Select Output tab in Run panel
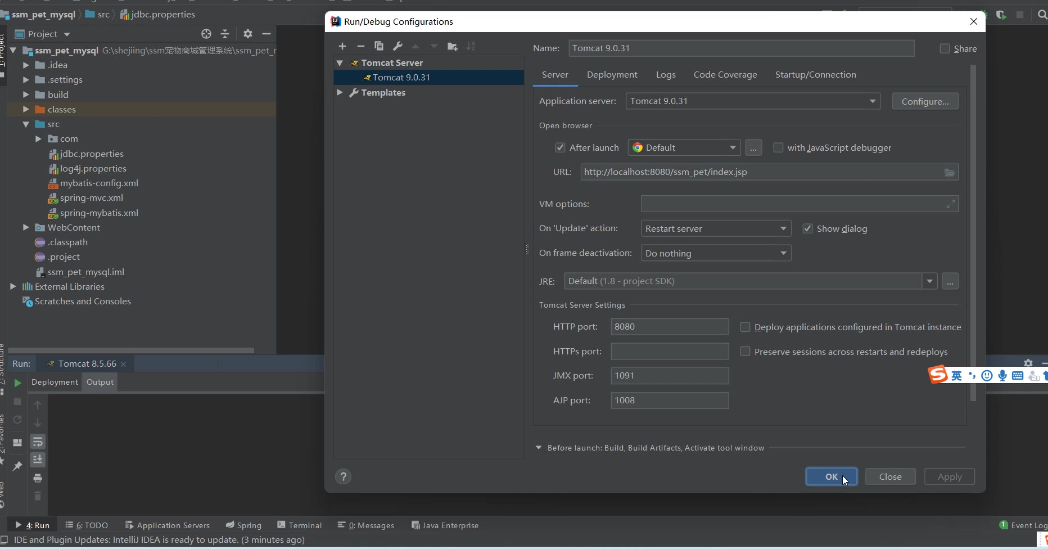The width and height of the screenshot is (1048, 549). coord(100,382)
